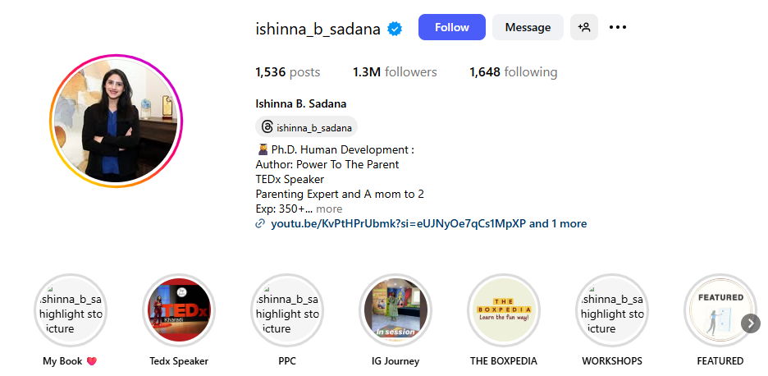View the profile picture story
Viewport: 768px width, 376px height.
pos(116,121)
